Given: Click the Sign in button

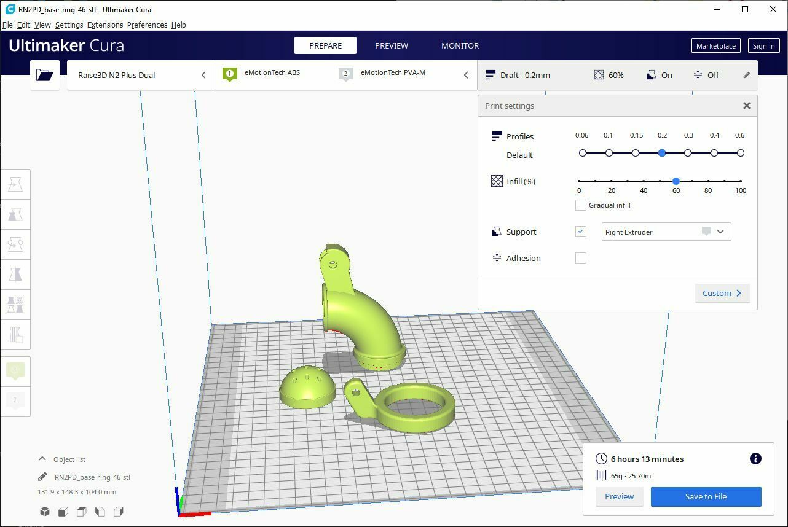Looking at the screenshot, I should click(x=763, y=45).
